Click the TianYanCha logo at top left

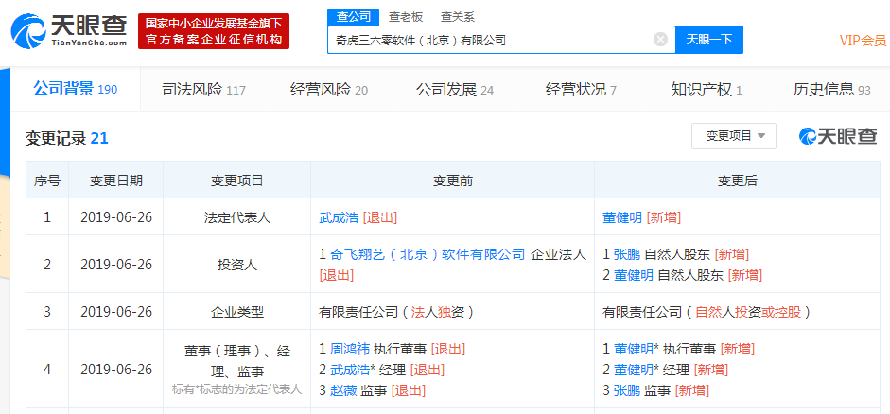pyautogui.click(x=69, y=32)
